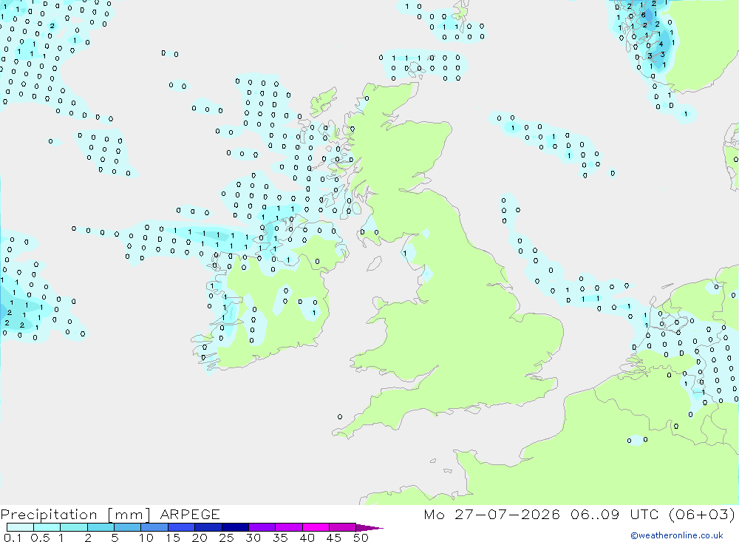Click the '06..09 UTC' time range text
739x542 pixels.
coord(614,514)
